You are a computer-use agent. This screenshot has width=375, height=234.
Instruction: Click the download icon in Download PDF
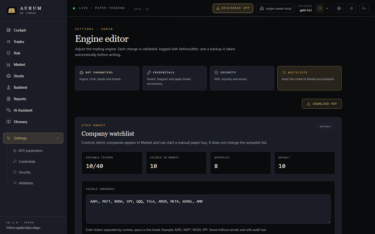point(309,104)
